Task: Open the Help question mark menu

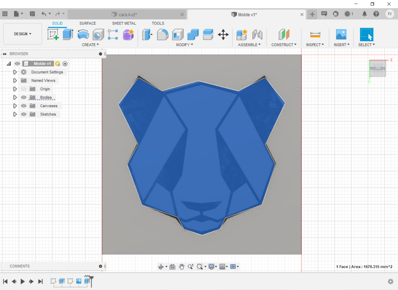Action: (376, 14)
